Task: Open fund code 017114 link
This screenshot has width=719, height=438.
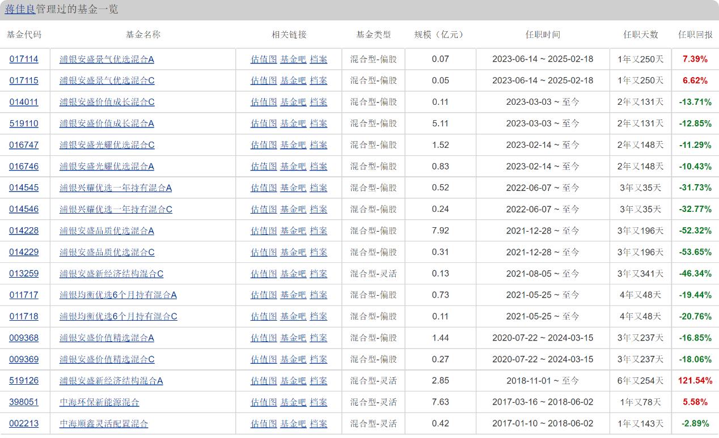Action: coord(24,59)
